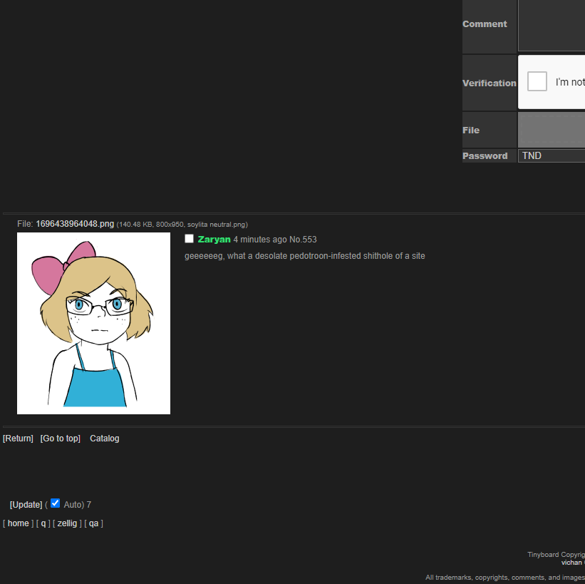Jump using Go to top link

click(x=60, y=439)
